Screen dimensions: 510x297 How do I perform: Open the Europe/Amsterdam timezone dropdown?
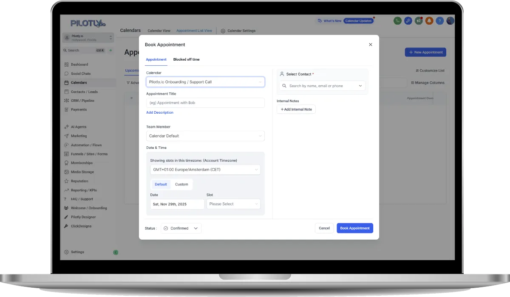[205, 170]
